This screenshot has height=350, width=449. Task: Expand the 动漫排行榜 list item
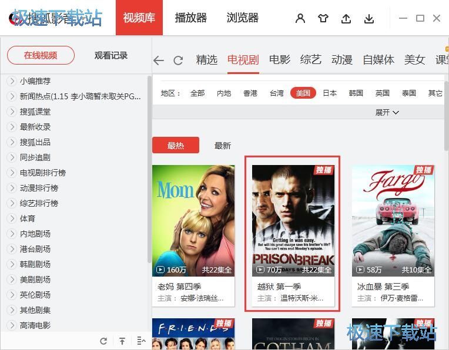pos(11,188)
